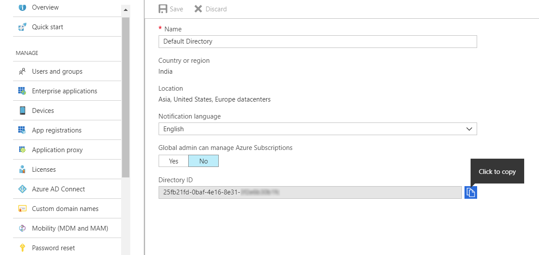The width and height of the screenshot is (539, 255).
Task: Click the Application proxy icon
Action: [x=22, y=150]
